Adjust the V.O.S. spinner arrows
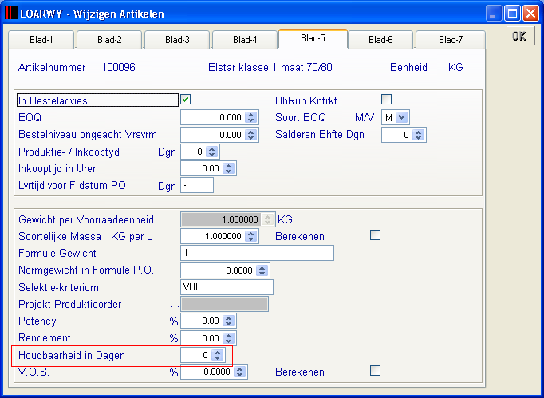 (240, 372)
